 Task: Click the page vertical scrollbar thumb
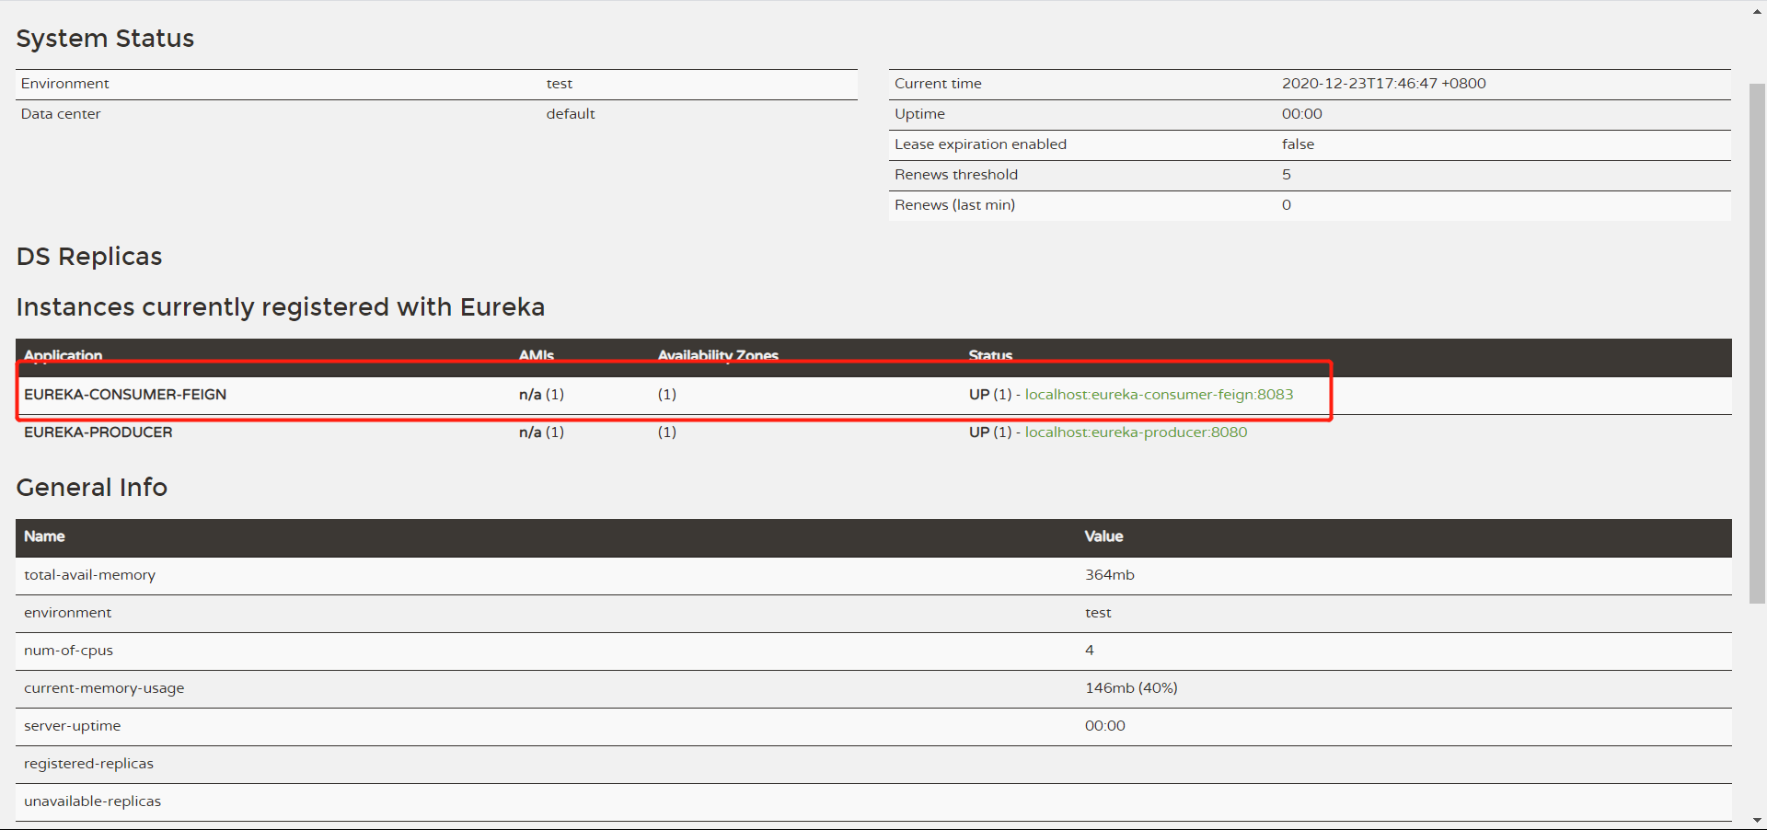tap(1757, 343)
